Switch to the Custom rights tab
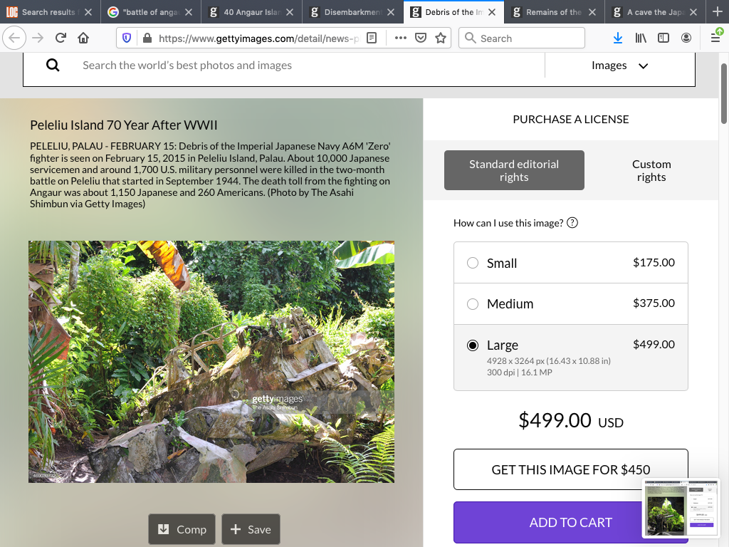This screenshot has width=729, height=547. pyautogui.click(x=651, y=170)
